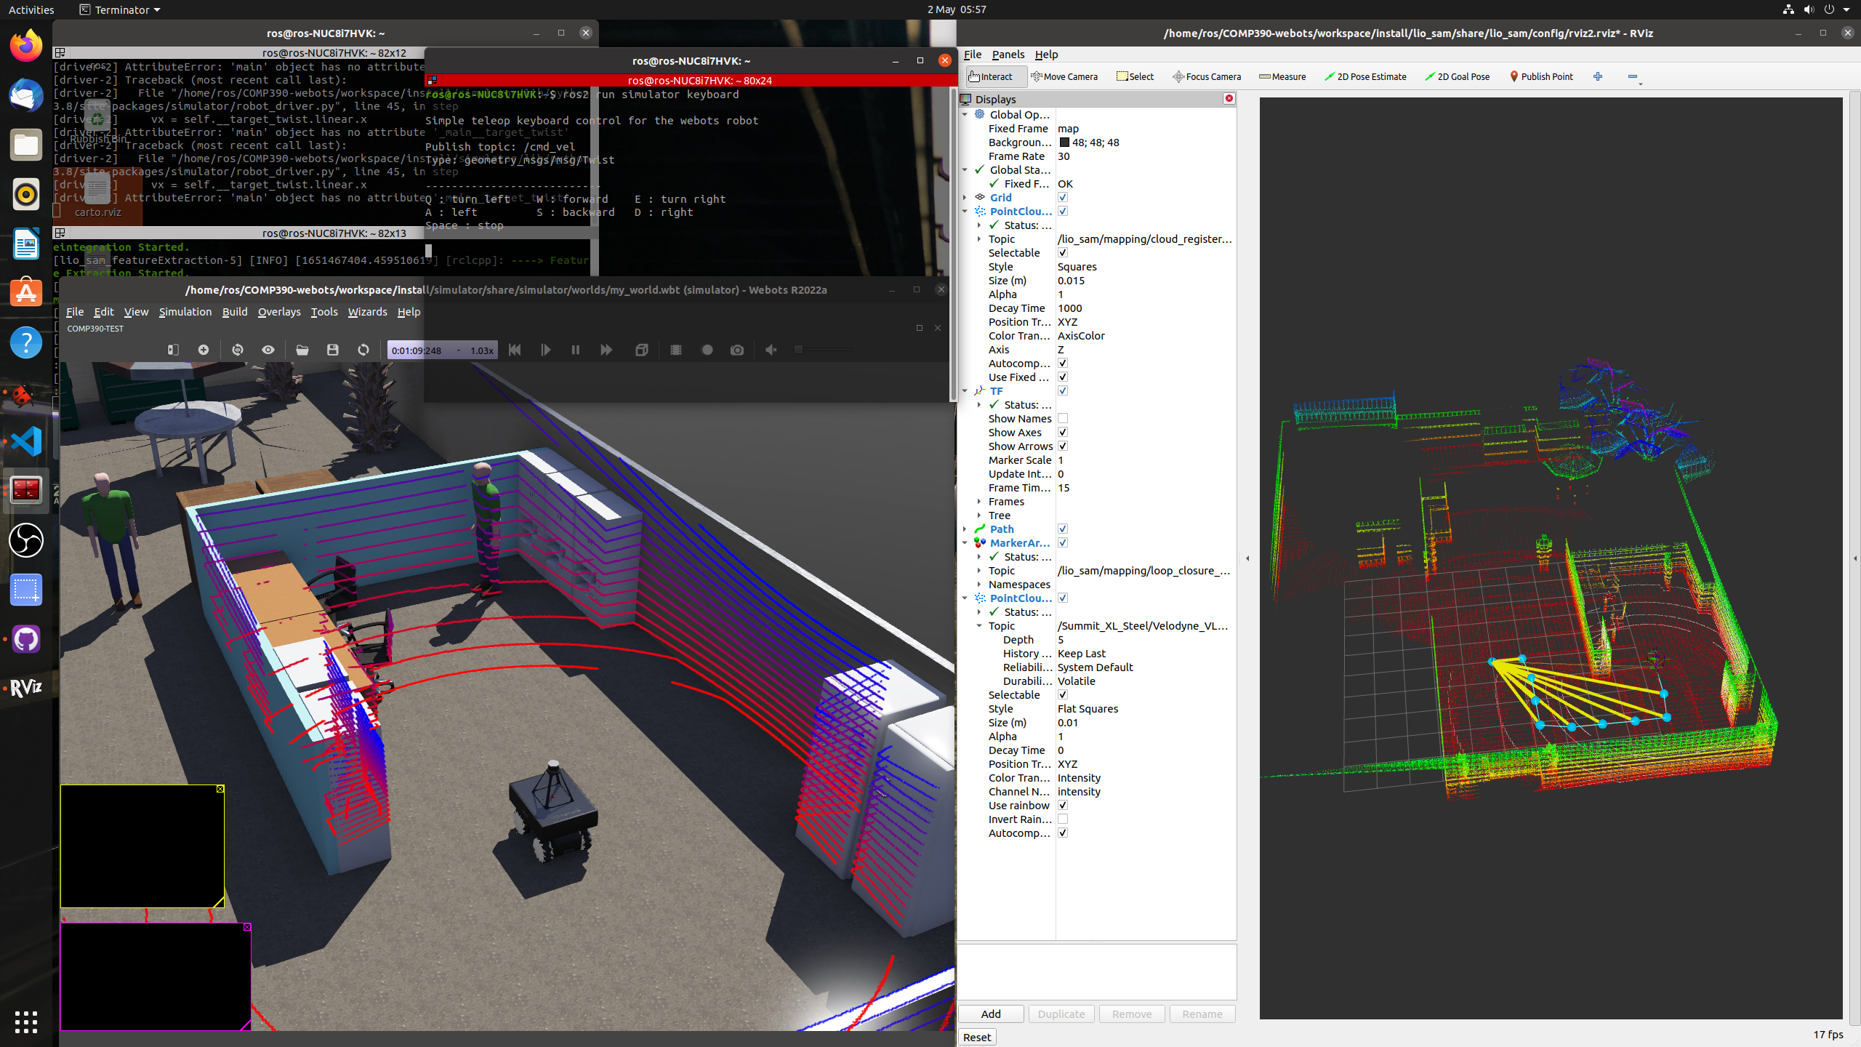This screenshot has height=1047, width=1861.
Task: Collapse the TF display section
Action: (965, 391)
